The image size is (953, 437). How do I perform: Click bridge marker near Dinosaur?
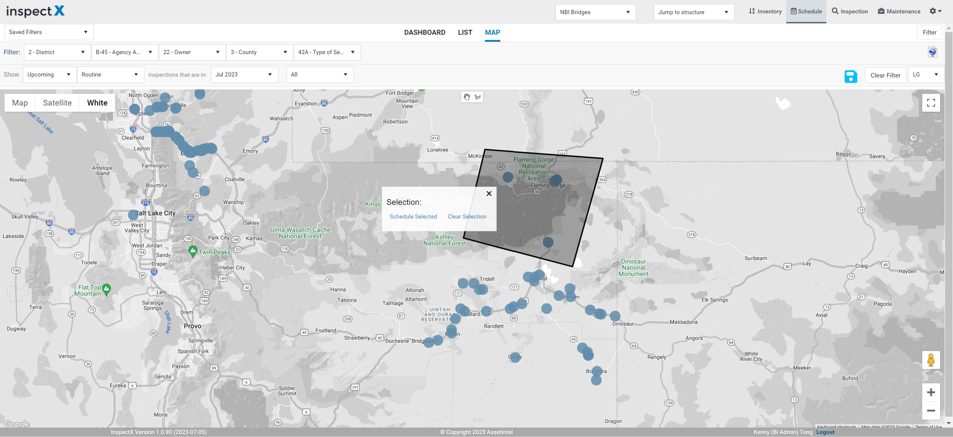click(x=615, y=316)
